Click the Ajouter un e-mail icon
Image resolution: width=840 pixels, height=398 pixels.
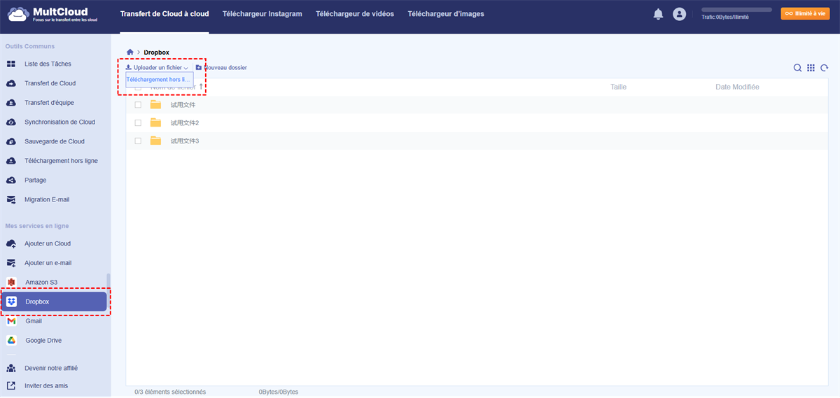[11, 263]
